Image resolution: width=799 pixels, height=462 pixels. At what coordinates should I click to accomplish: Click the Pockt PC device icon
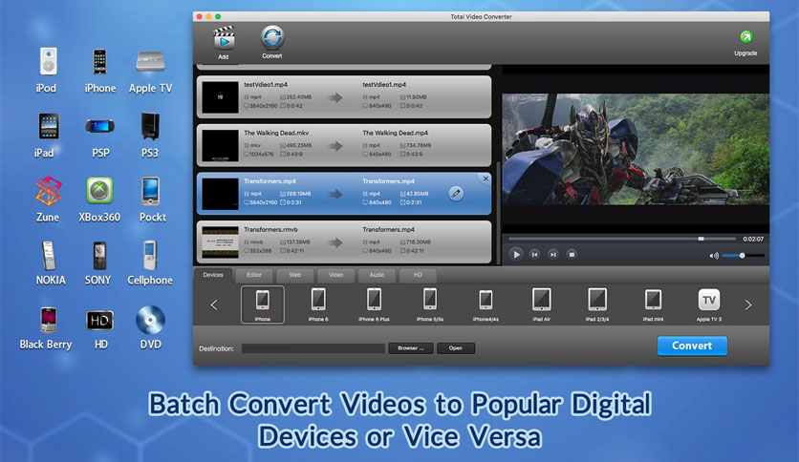pos(150,191)
